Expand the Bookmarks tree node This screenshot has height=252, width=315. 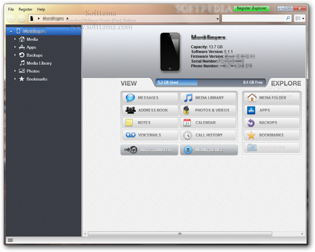click(15, 79)
